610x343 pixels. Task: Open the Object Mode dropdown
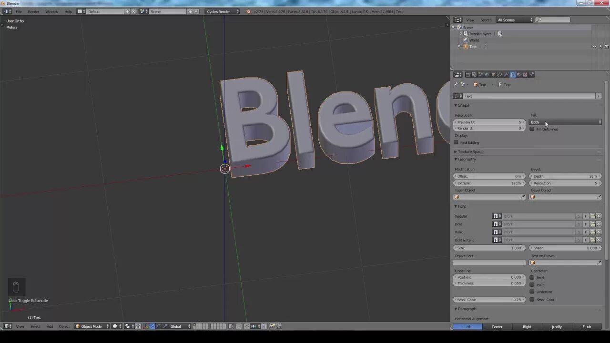point(91,326)
